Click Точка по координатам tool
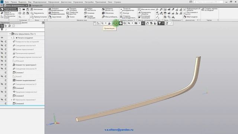Viewport: 238px width, 134px height. [127, 9]
